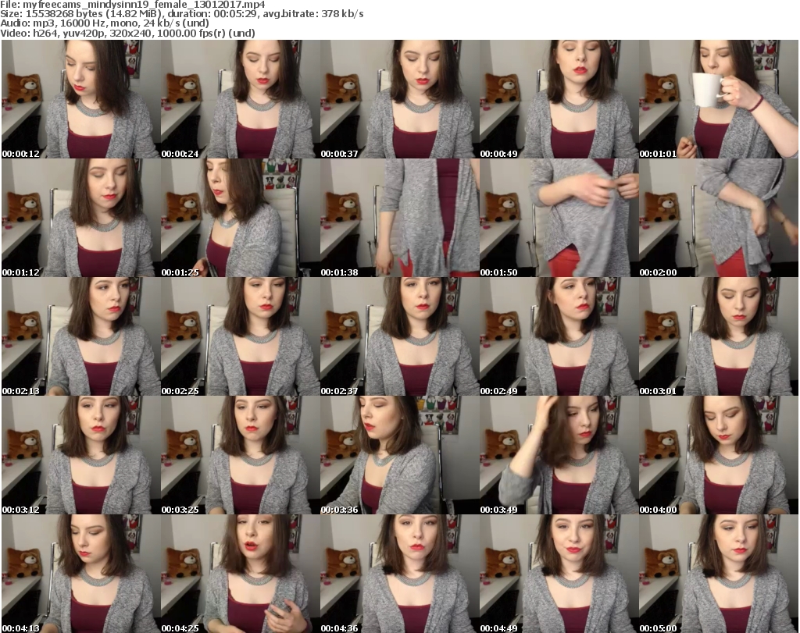Click the thumbnail stamped 00:02:37

tap(399, 336)
